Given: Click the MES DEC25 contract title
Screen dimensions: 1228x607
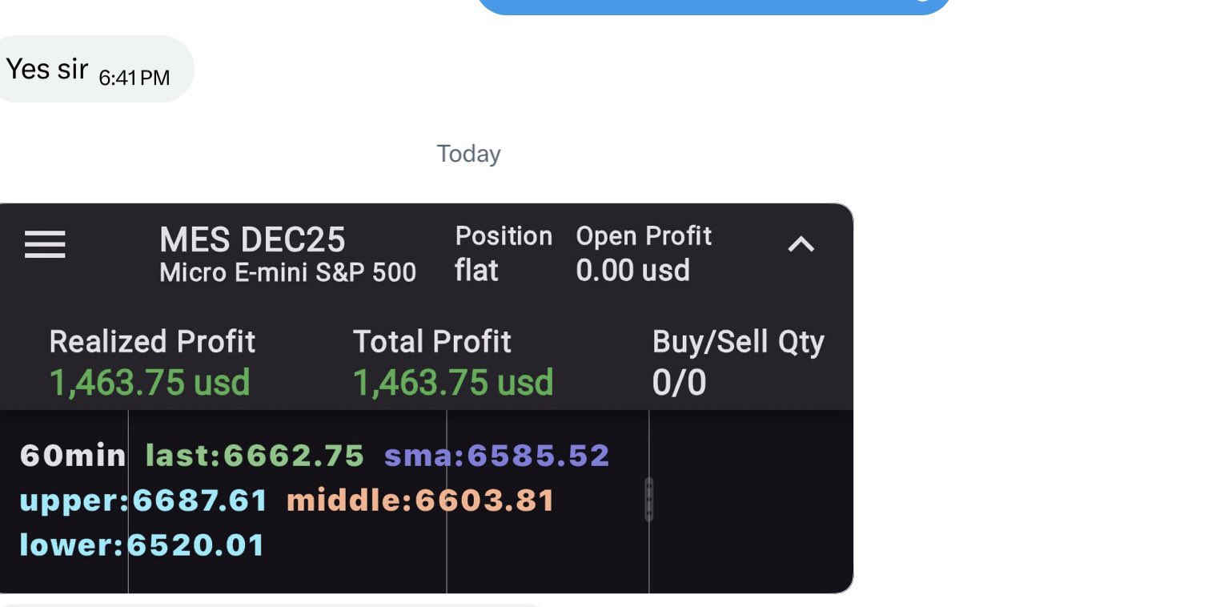Looking at the screenshot, I should (252, 239).
